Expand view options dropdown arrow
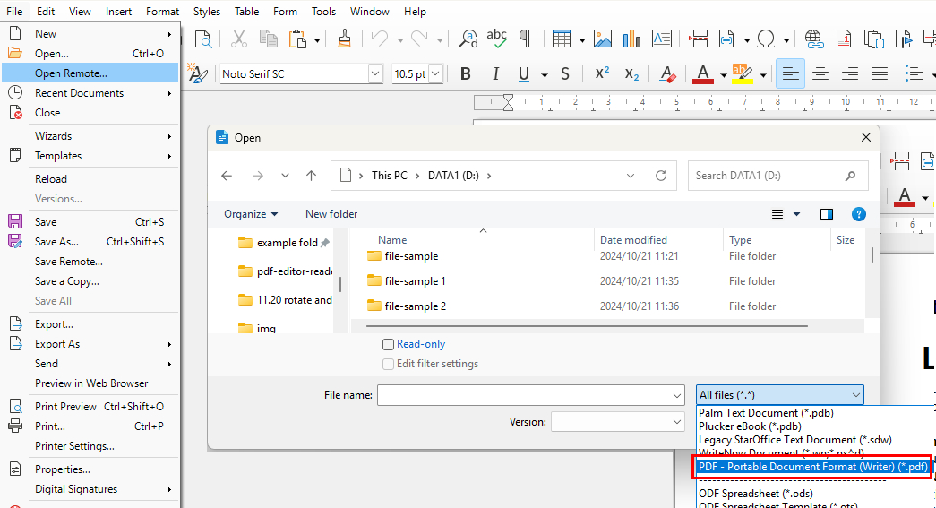This screenshot has height=508, width=936. [x=796, y=214]
